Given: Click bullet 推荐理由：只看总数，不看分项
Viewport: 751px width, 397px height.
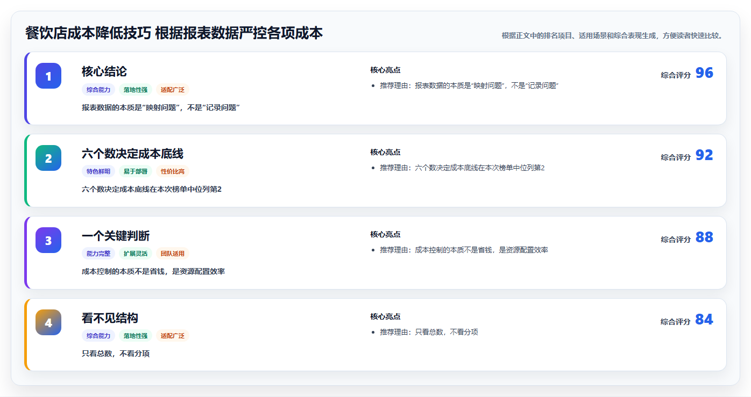Looking at the screenshot, I should (x=429, y=332).
